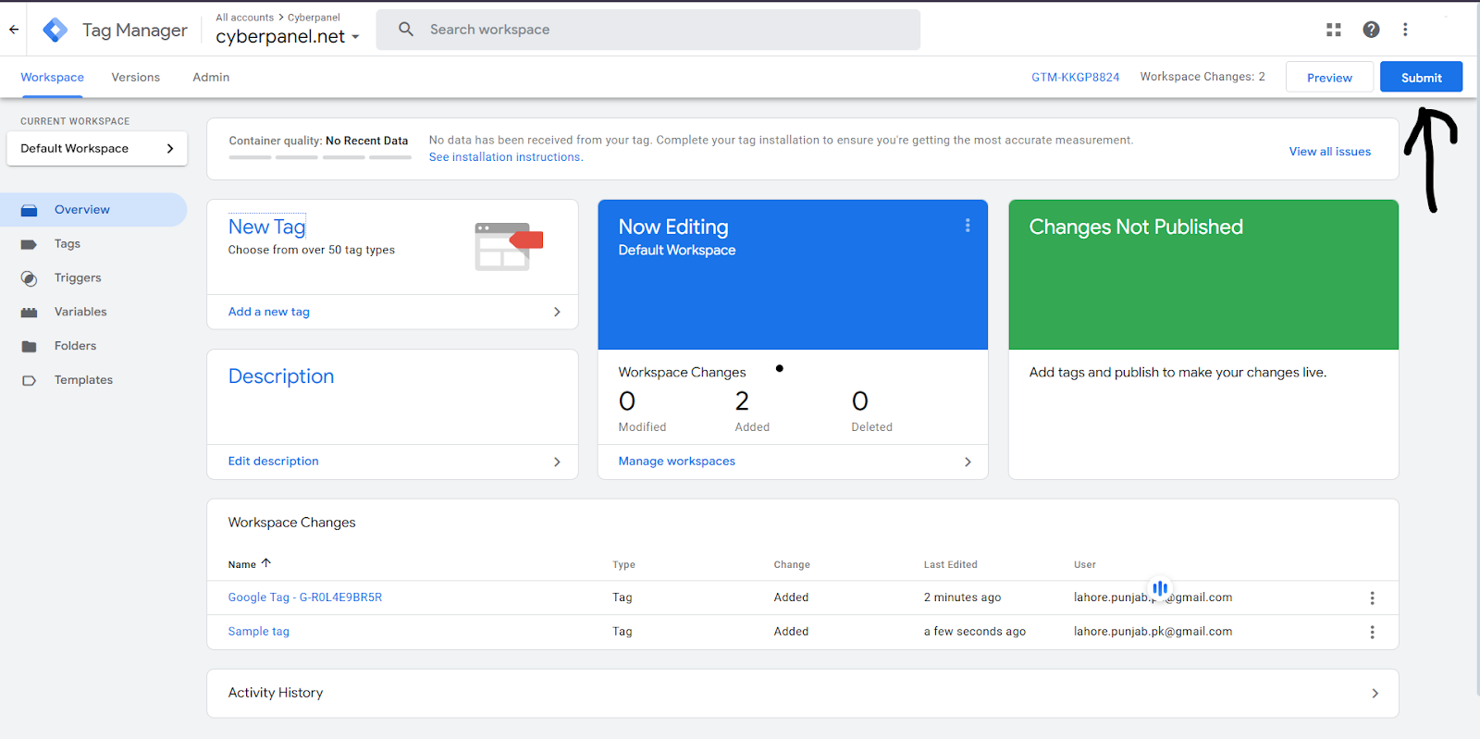Image resolution: width=1480 pixels, height=739 pixels.
Task: Open the cyberpanel.net container dropdown
Action: pyautogui.click(x=288, y=37)
